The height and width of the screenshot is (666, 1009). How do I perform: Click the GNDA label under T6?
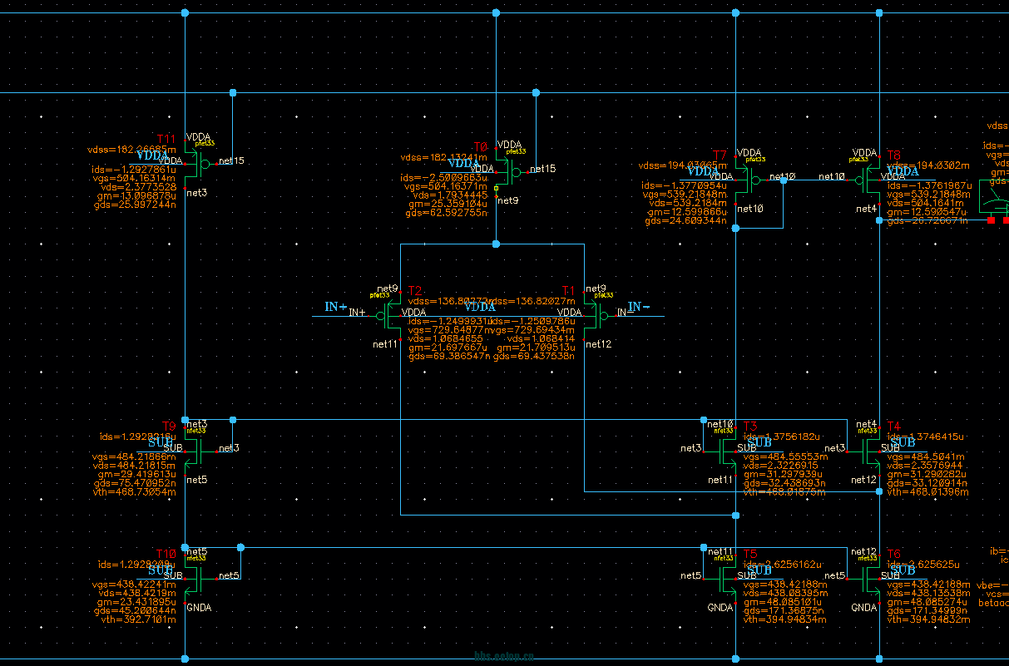click(863, 608)
